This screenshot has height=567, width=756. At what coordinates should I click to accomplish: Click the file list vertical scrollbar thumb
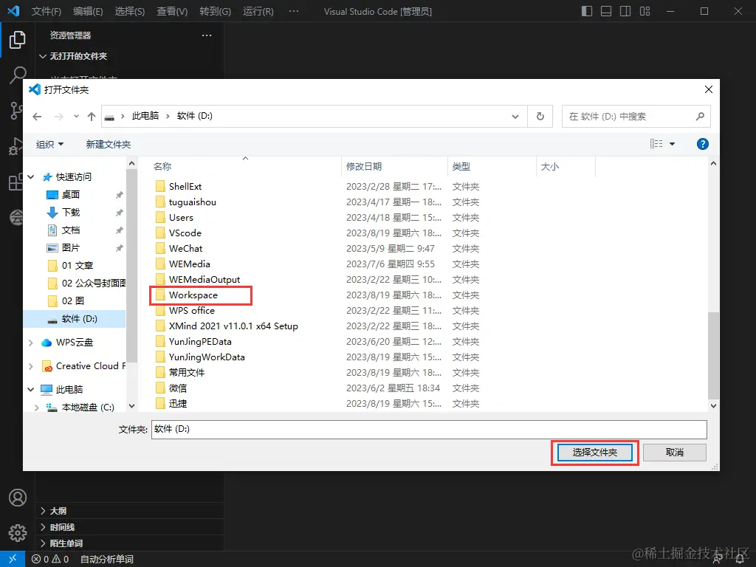(x=713, y=355)
